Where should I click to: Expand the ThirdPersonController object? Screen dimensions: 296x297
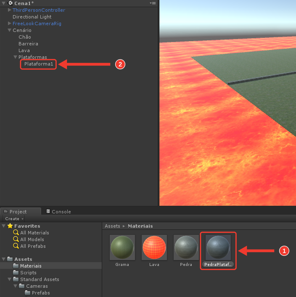[x=9, y=10]
